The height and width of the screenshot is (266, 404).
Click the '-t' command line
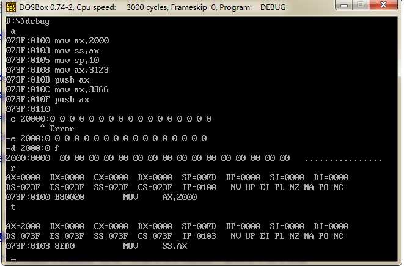10,207
